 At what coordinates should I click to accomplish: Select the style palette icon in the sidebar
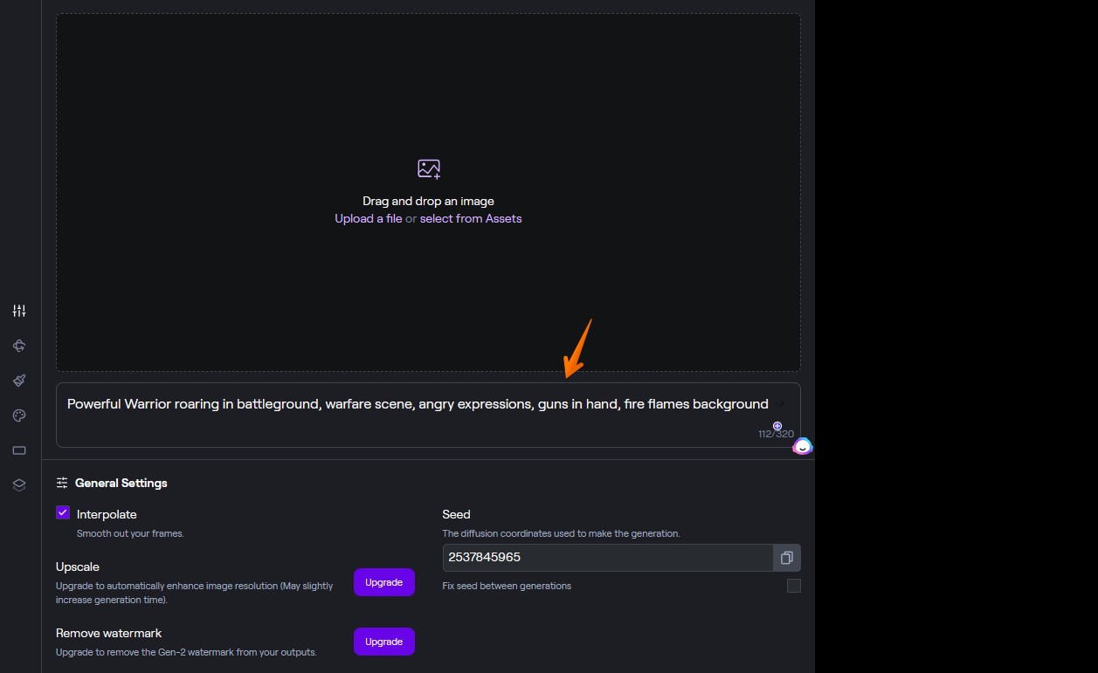click(18, 415)
